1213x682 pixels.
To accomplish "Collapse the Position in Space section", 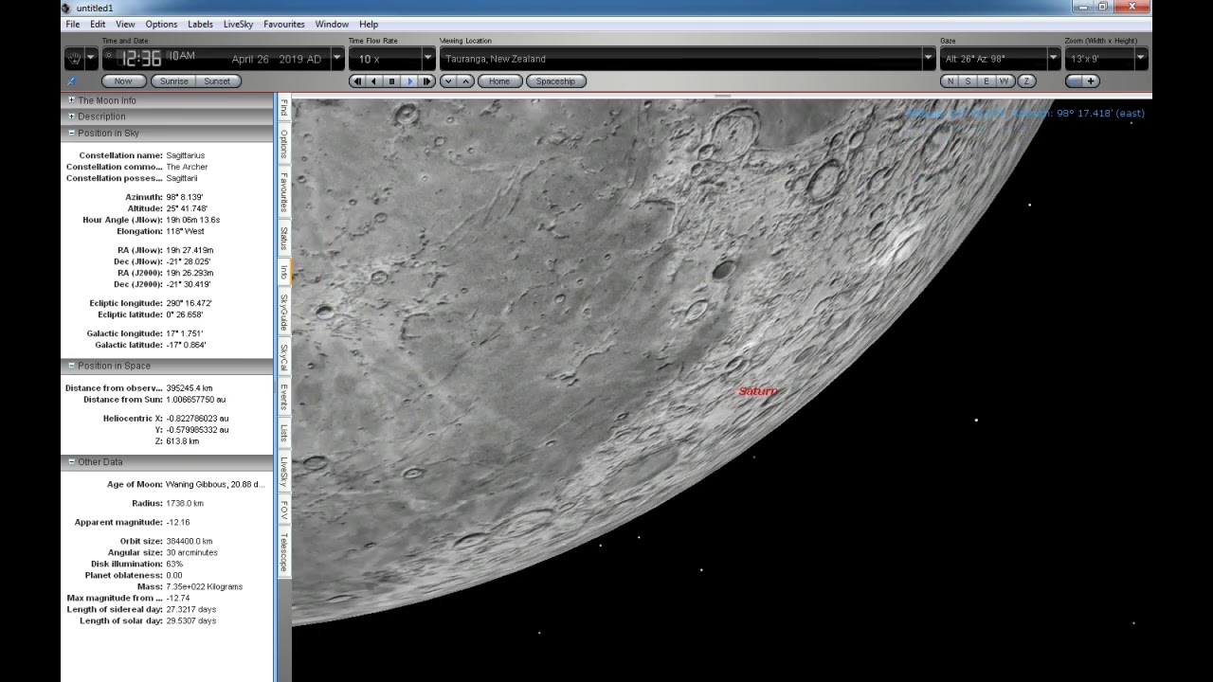I will 71,366.
